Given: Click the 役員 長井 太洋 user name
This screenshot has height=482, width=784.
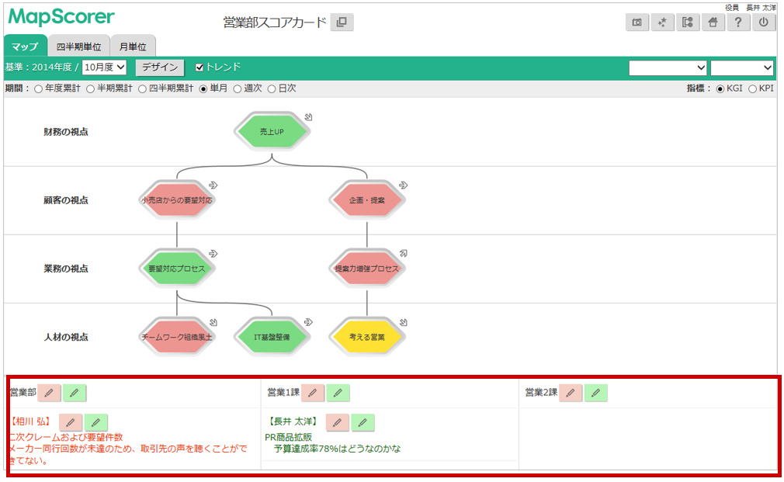Looking at the screenshot, I should pyautogui.click(x=751, y=8).
